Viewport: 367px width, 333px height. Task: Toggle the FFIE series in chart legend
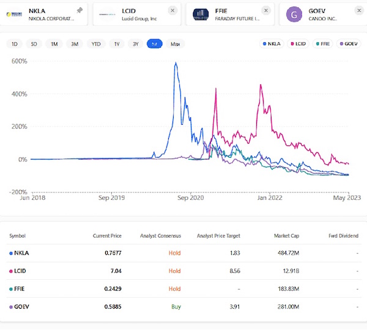[x=323, y=44]
